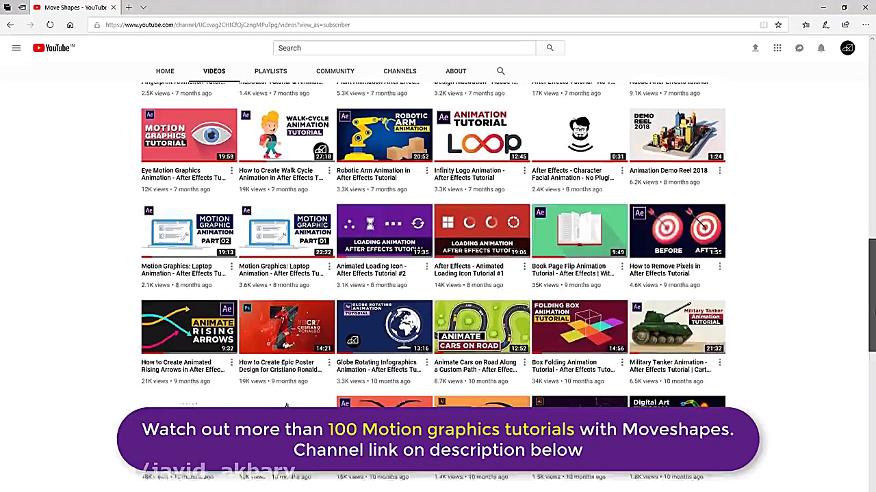Open Animate Cars on Road Along a Custom Path title
The image size is (876, 492).
click(476, 366)
